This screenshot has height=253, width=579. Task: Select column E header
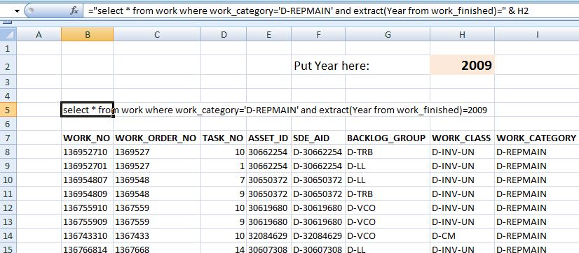(268, 35)
